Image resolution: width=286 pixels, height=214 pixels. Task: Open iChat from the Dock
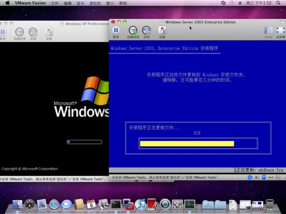(66, 204)
